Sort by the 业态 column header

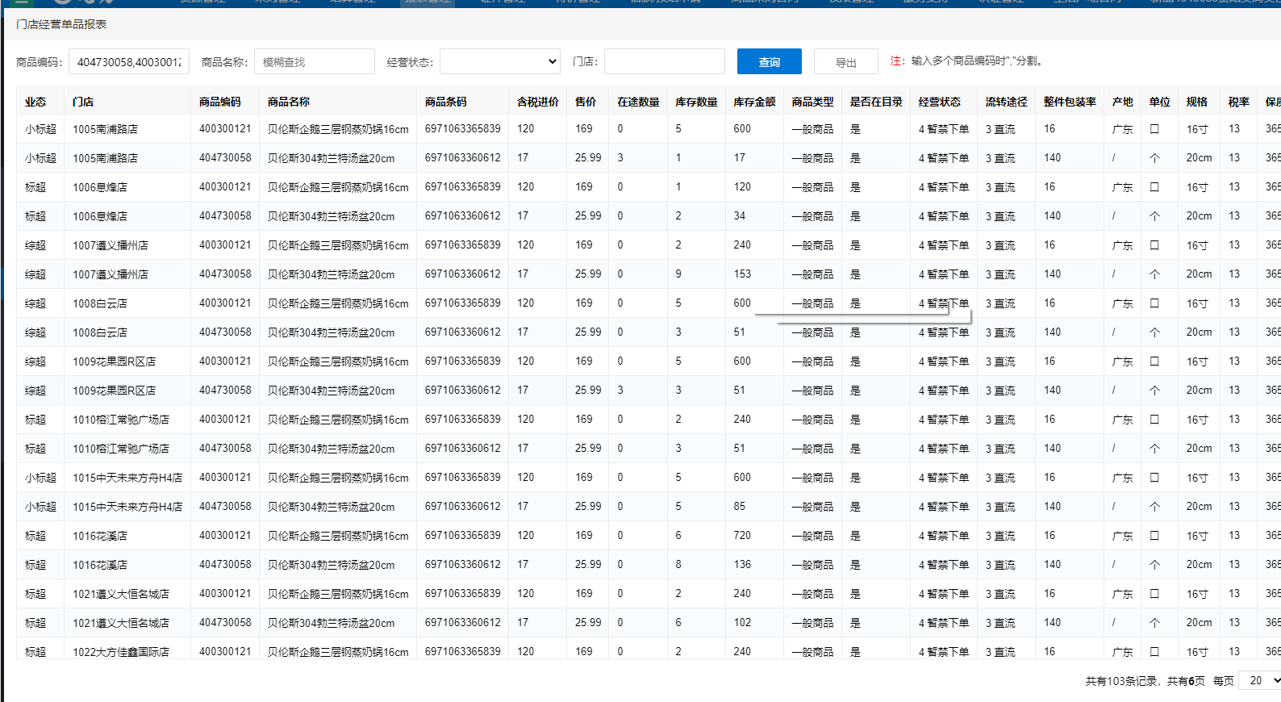point(35,102)
